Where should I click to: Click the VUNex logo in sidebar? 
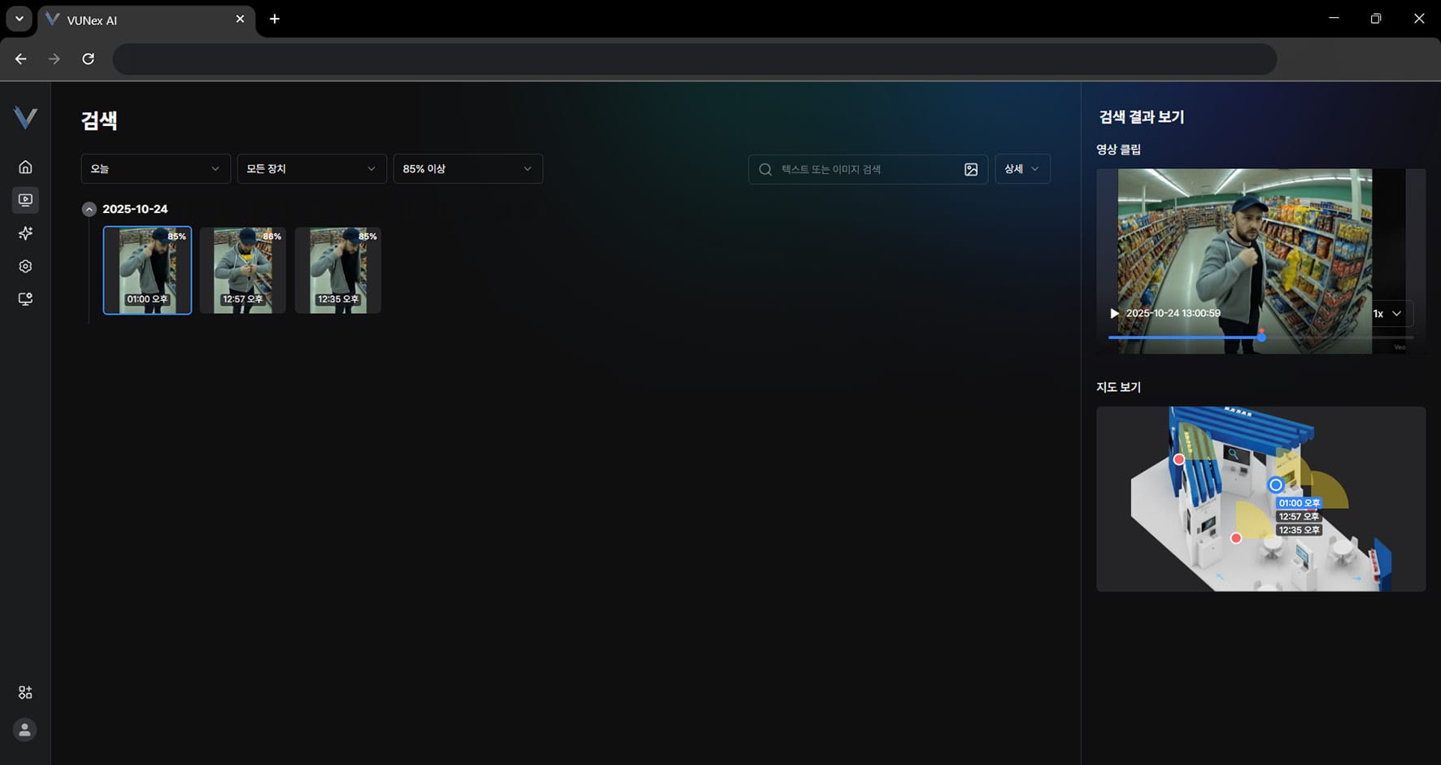pyautogui.click(x=25, y=118)
